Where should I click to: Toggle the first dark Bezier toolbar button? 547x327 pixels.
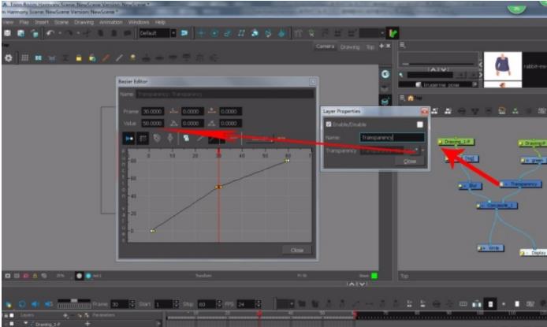pos(128,139)
